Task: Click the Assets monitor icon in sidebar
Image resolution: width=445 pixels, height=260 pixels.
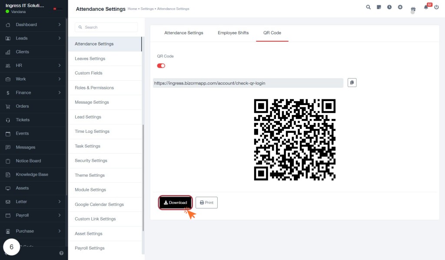Action: (8, 188)
